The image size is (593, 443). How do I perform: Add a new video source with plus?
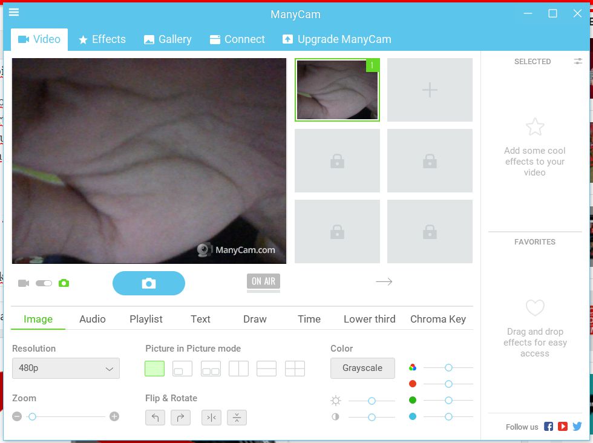point(430,90)
